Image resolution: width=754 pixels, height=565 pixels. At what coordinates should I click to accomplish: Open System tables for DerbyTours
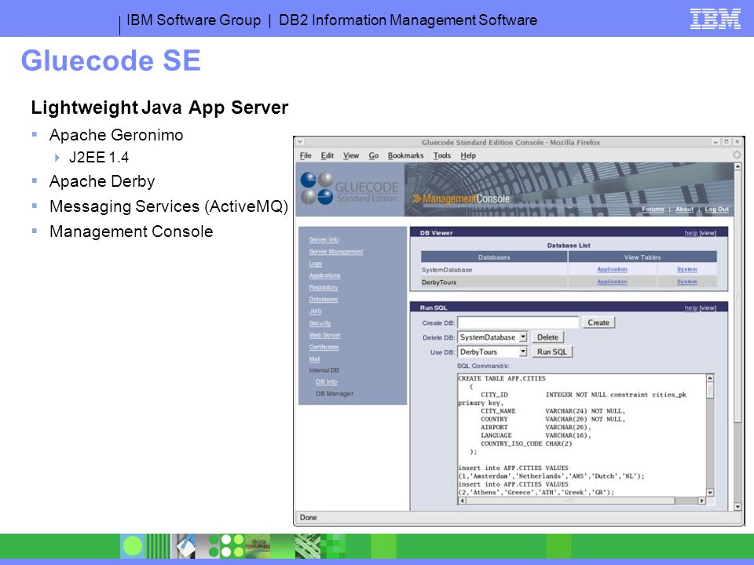point(686,282)
